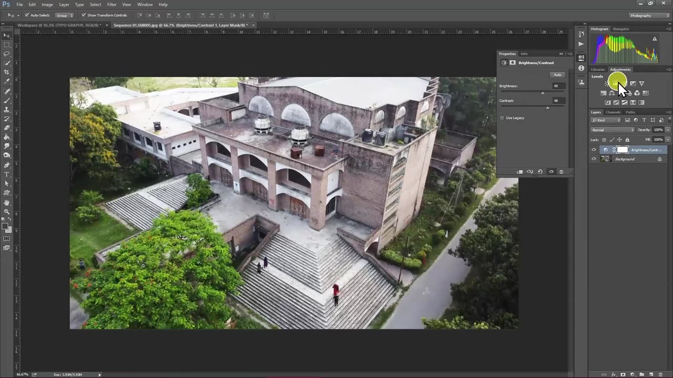
Task: Toggle lock all padlock in Lock row
Action: (627, 140)
